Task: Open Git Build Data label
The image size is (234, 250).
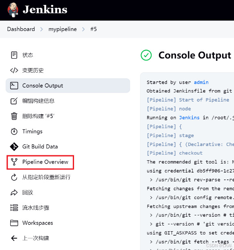Action: click(x=40, y=146)
